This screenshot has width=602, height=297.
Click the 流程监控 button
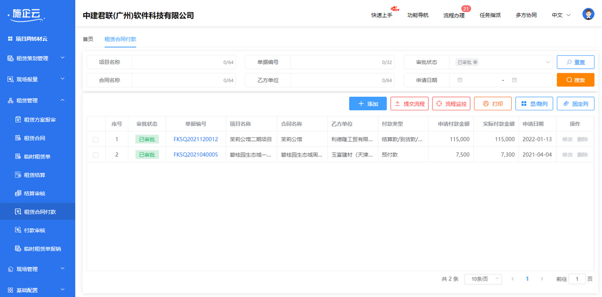452,104
